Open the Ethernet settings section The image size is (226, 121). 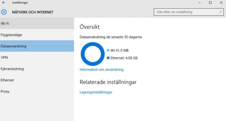[x=37, y=80]
